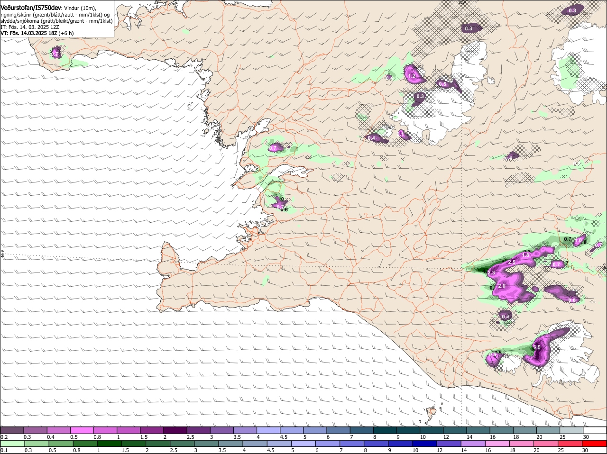607x454 pixels.
Task: Click the 2.5 precipitation value on the map
Action: click(512, 262)
